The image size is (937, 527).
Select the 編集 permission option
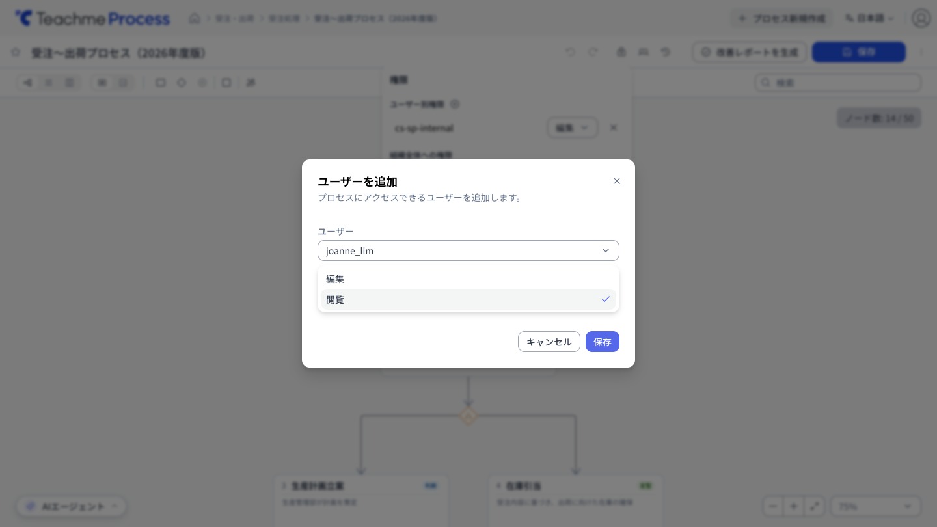tap(468, 278)
